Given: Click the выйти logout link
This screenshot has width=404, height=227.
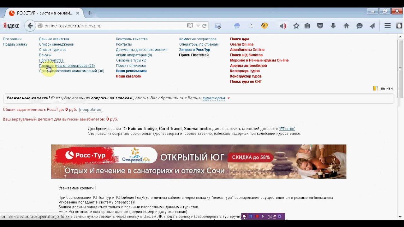Looking at the screenshot, I should [387, 88].
